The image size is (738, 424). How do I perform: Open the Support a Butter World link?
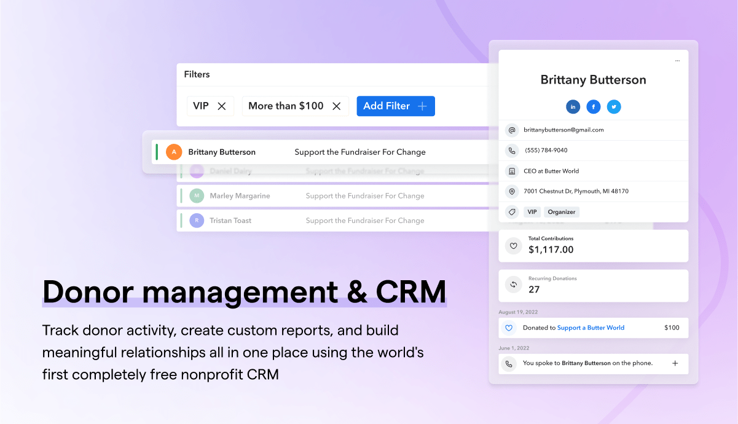[x=591, y=328]
